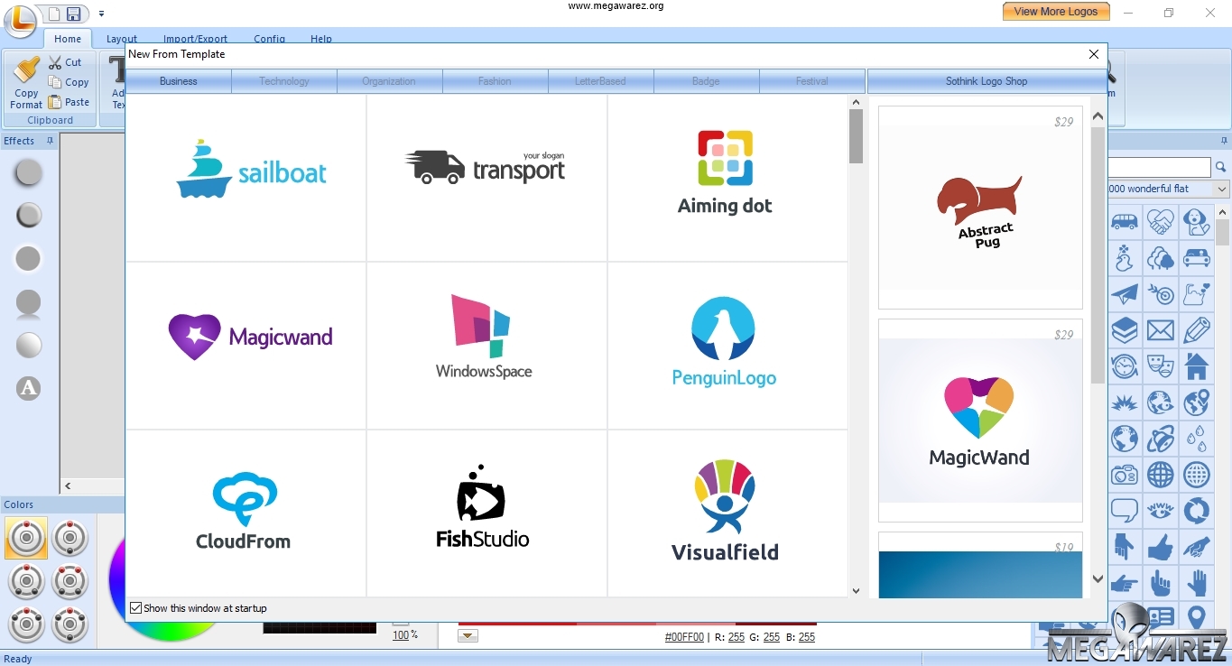
Task: Click the New document icon in quick access bar
Action: click(x=53, y=14)
